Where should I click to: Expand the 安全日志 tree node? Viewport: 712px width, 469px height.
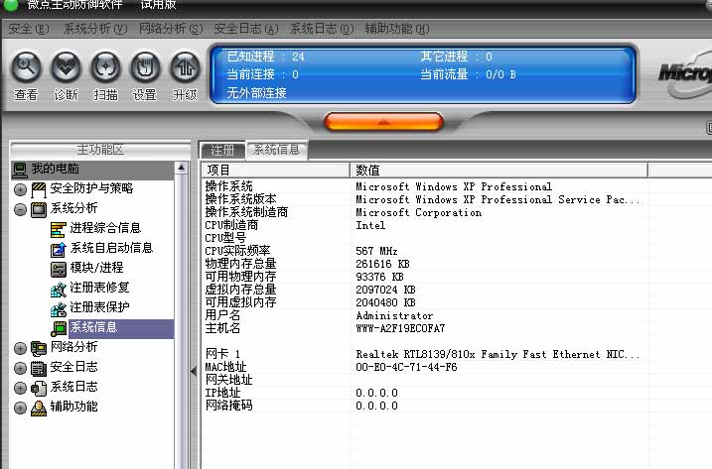tap(20, 368)
